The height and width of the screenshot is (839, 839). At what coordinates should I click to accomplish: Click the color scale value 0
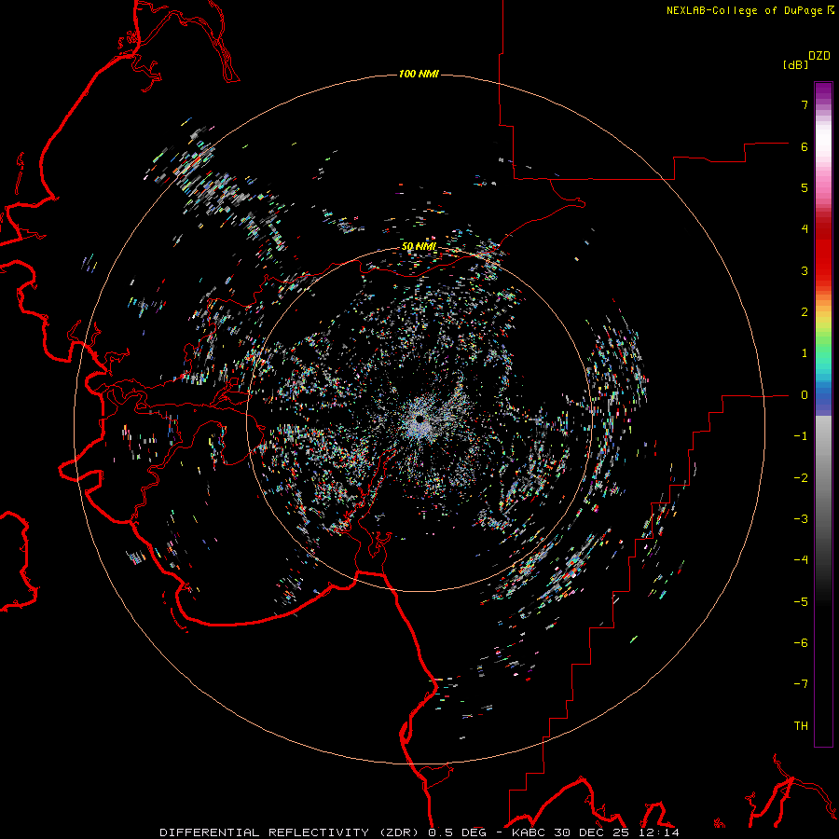pos(805,395)
